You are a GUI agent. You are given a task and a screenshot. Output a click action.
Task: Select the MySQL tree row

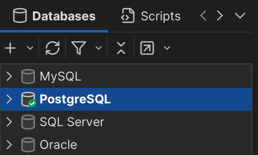click(x=126, y=76)
